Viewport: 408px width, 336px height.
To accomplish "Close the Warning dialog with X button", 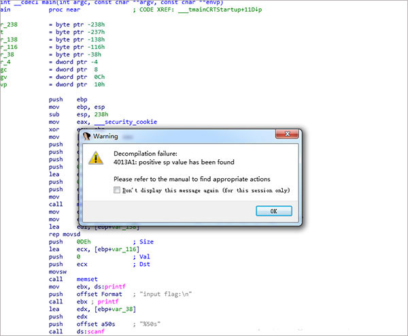I will tap(287, 134).
